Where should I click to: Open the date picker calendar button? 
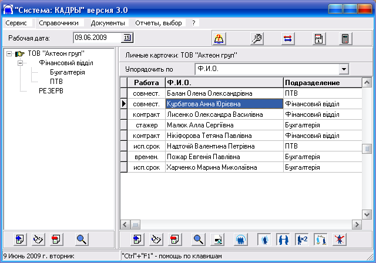point(127,38)
